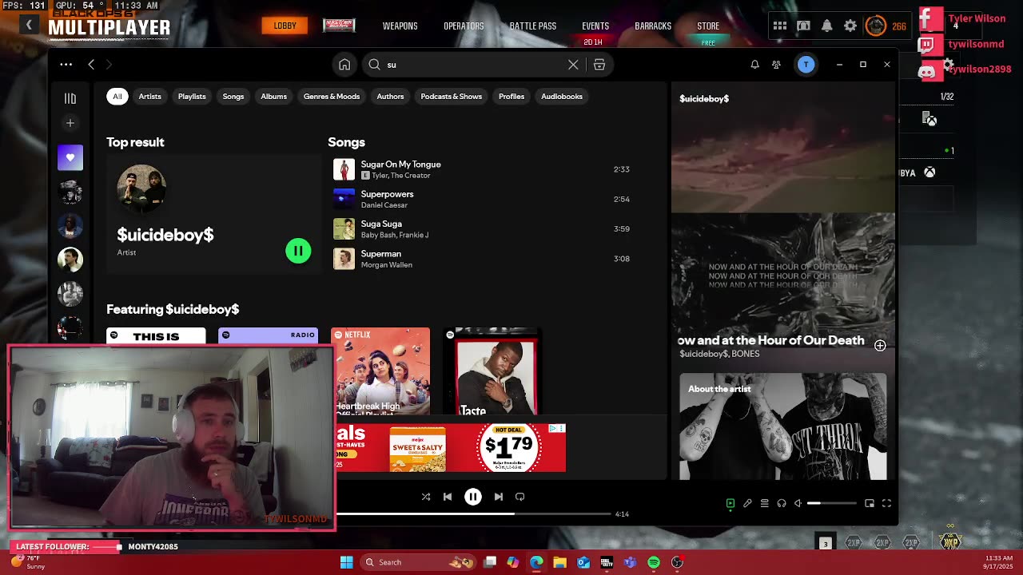Open BARRACKS tab in game menu
The height and width of the screenshot is (575, 1023).
pos(653,26)
